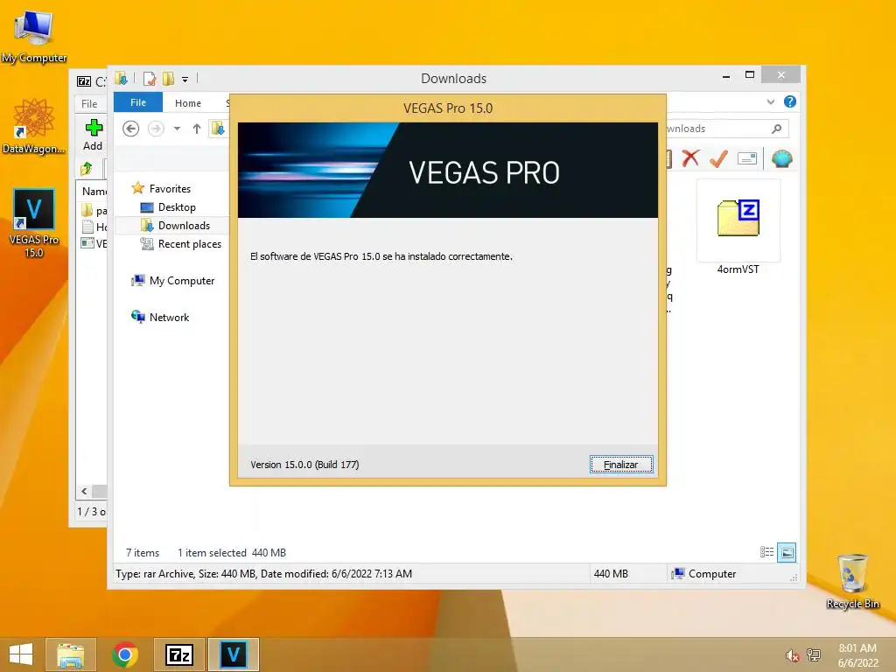Click the 7-Zip horizontal scrollbar left arrow
Image resolution: width=896 pixels, height=672 pixels.
point(84,492)
